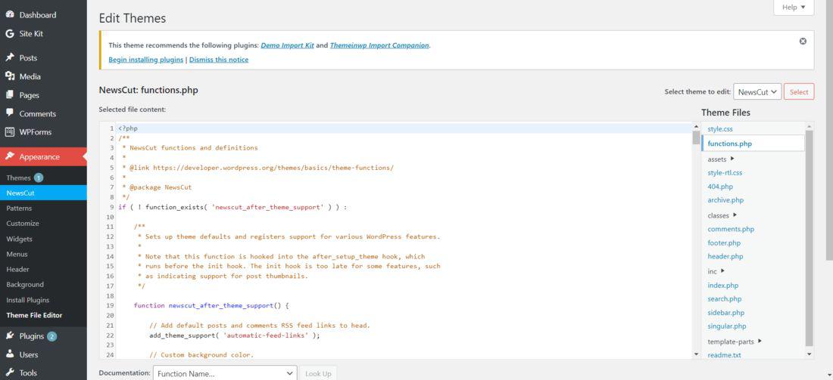
Task: Open comments.php in Theme Files
Action: point(731,229)
